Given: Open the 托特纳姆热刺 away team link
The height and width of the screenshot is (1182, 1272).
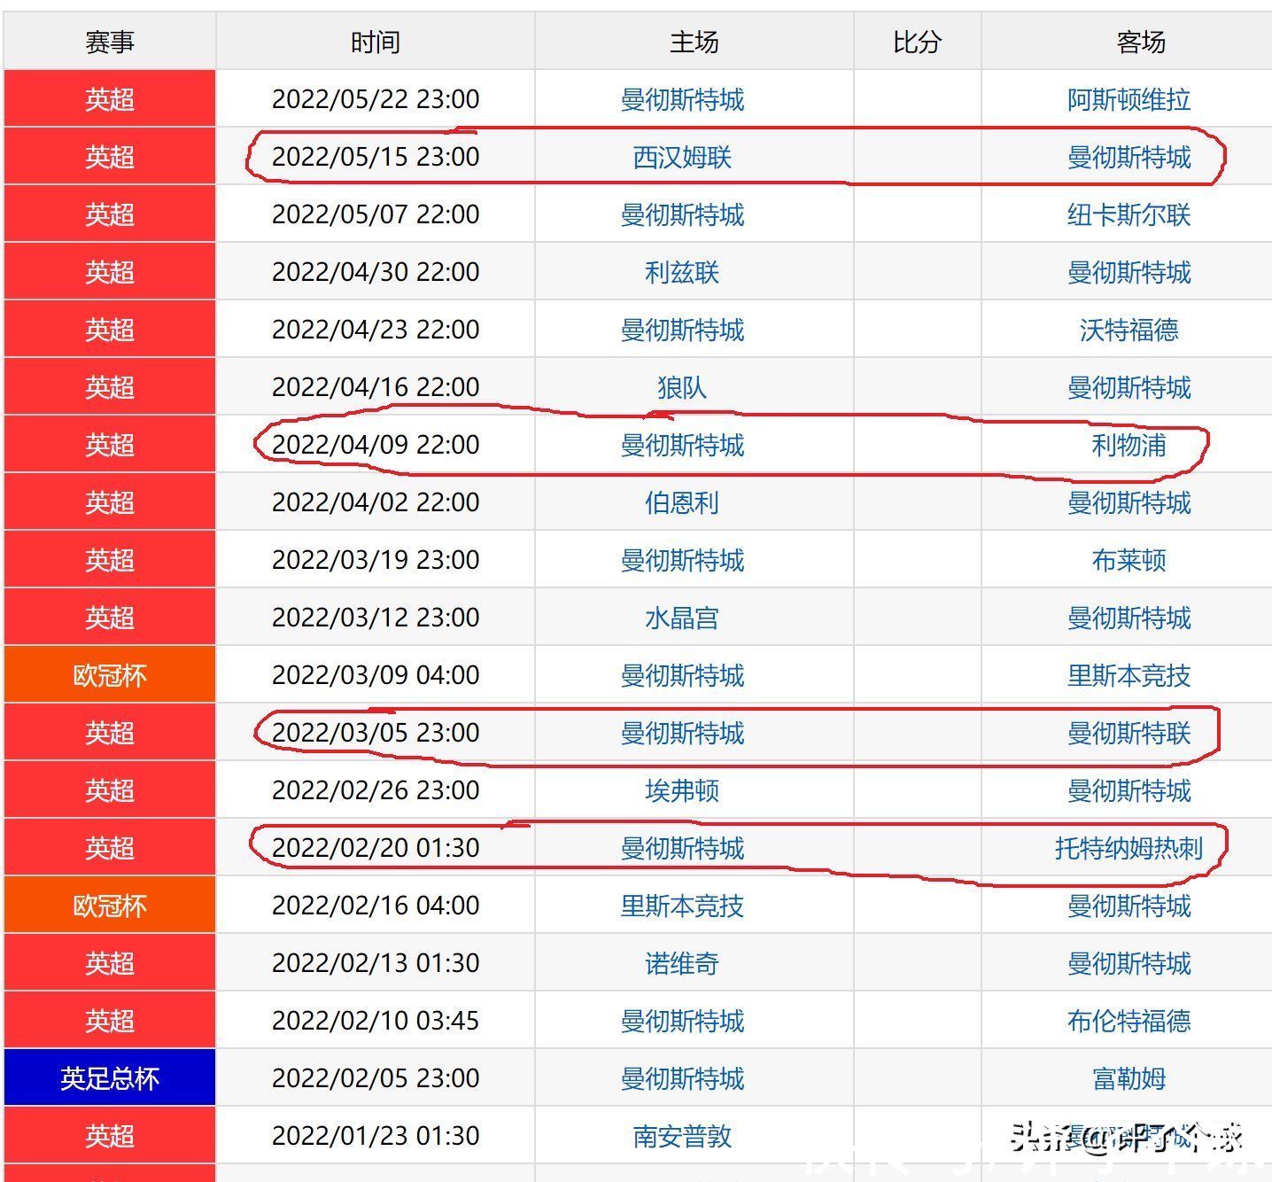Looking at the screenshot, I should point(1129,848).
